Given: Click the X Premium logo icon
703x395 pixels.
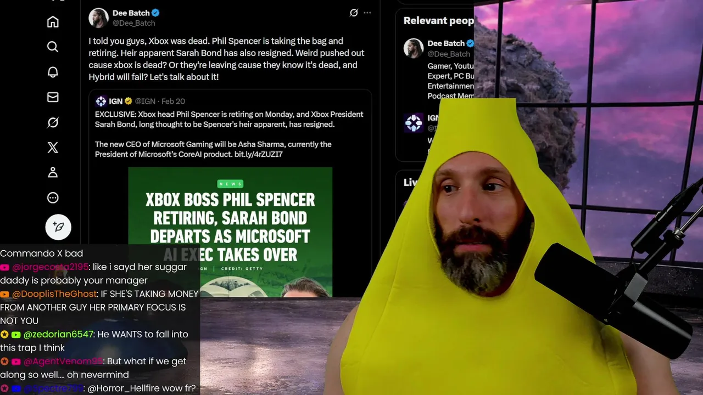Looking at the screenshot, I should 53,147.
